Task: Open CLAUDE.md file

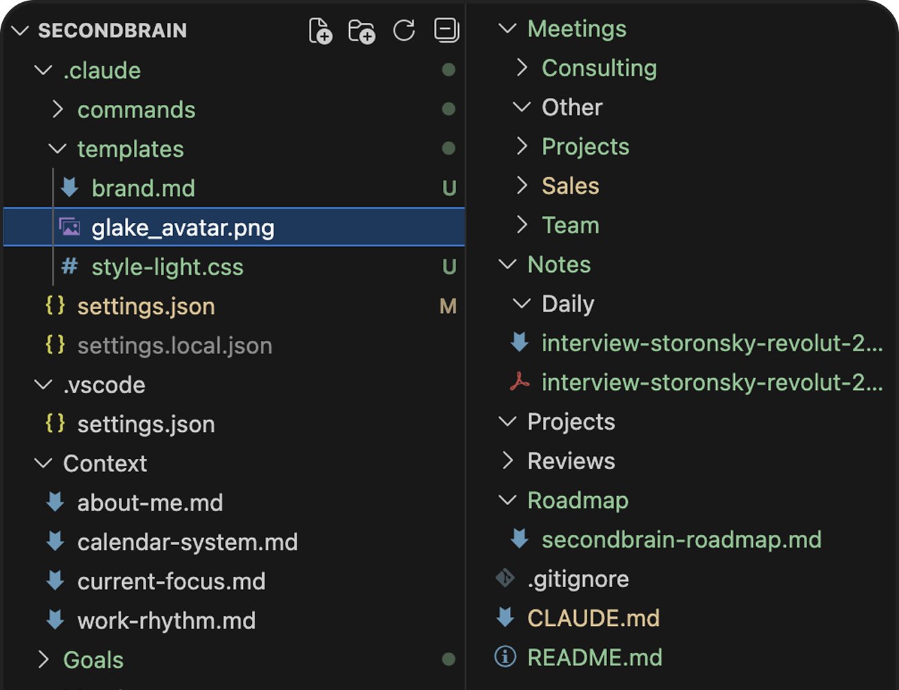Action: tap(593, 618)
